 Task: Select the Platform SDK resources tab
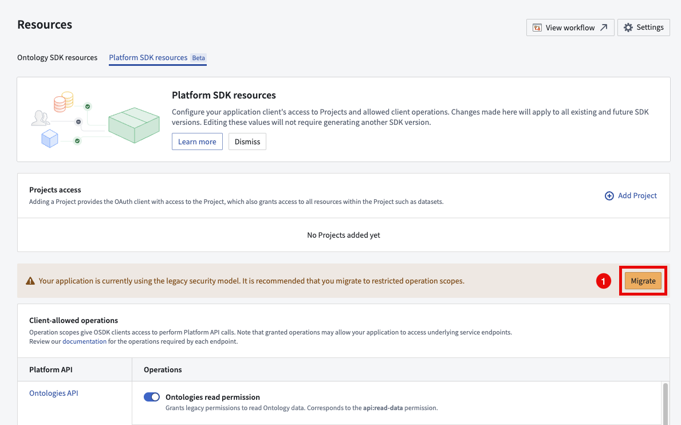coord(148,57)
